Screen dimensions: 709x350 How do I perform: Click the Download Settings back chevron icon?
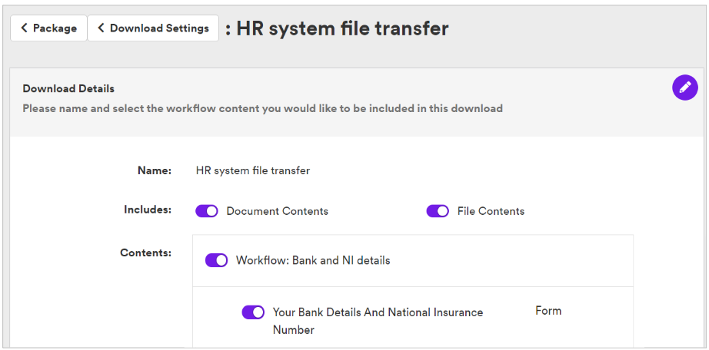[x=102, y=28]
